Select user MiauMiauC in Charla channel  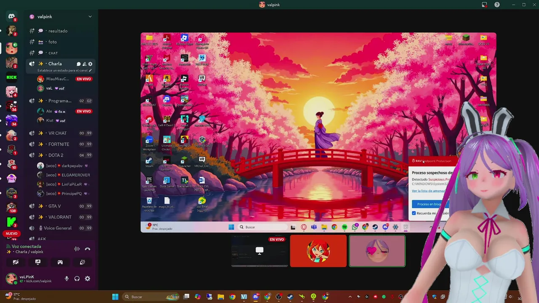coord(58,79)
